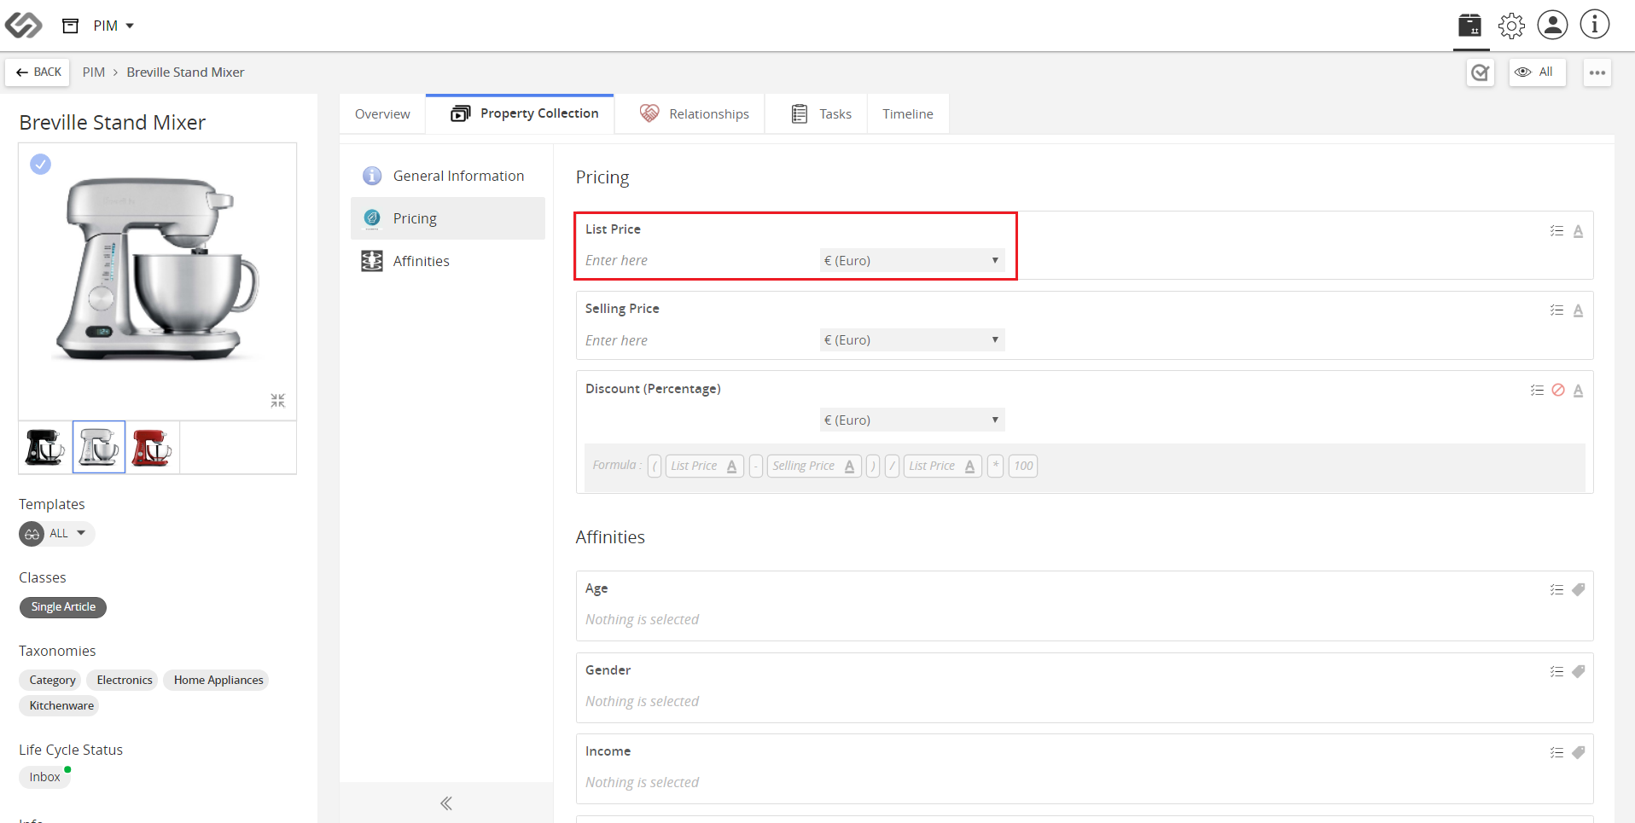Click the Selling Price token in the formula
Viewport: 1635px width, 823px height.
click(813, 467)
